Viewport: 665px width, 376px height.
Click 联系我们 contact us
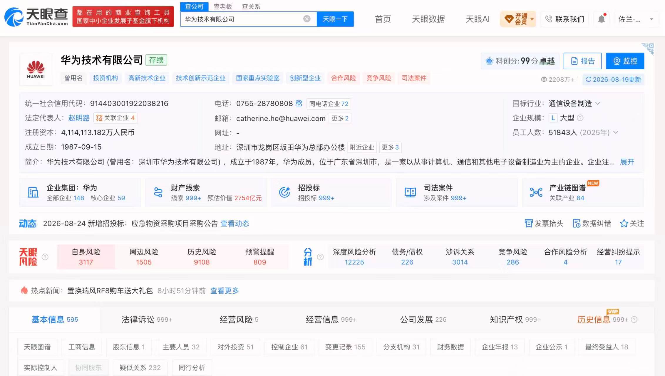coord(565,19)
